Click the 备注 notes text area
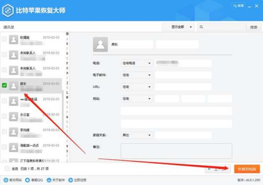 [177, 151]
